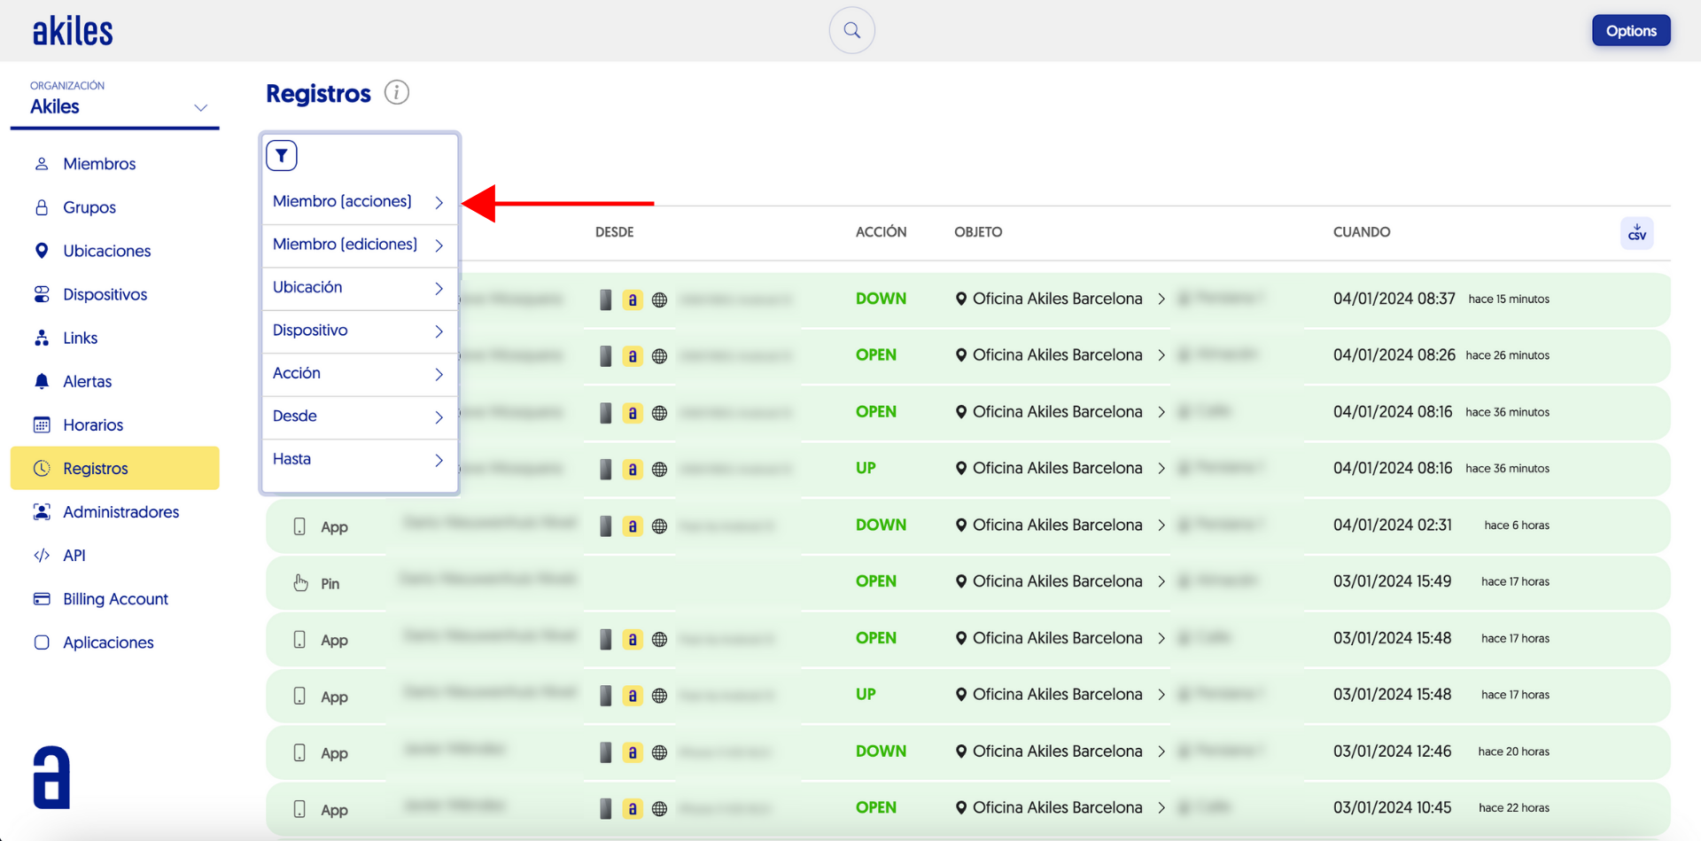1701x841 pixels.
Task: Click the akiles logo in header
Action: (x=73, y=31)
